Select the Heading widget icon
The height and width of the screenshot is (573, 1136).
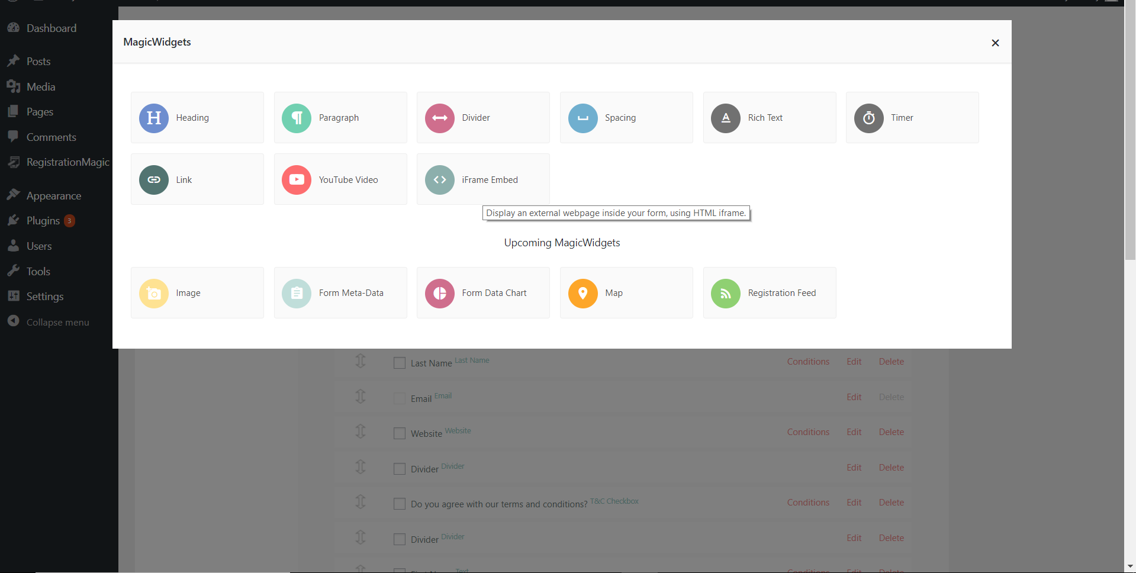(154, 118)
